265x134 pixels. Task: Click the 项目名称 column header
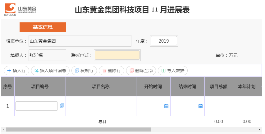[101, 86]
